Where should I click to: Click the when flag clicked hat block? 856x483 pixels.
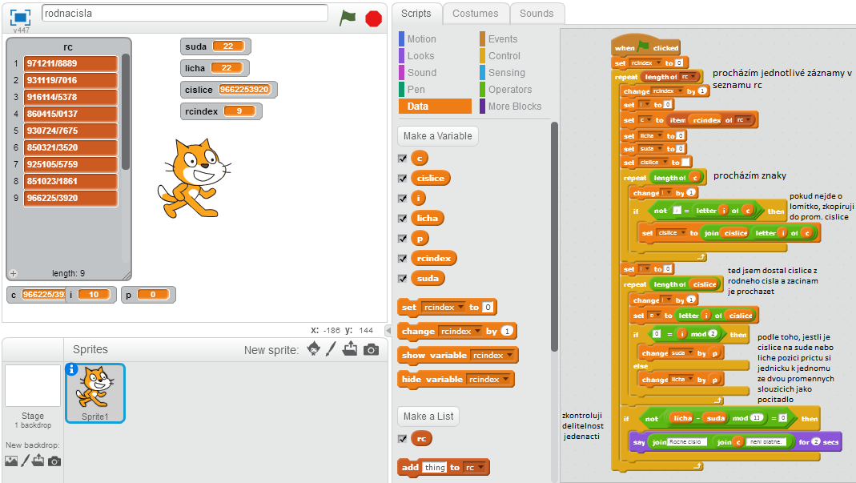[x=646, y=47]
